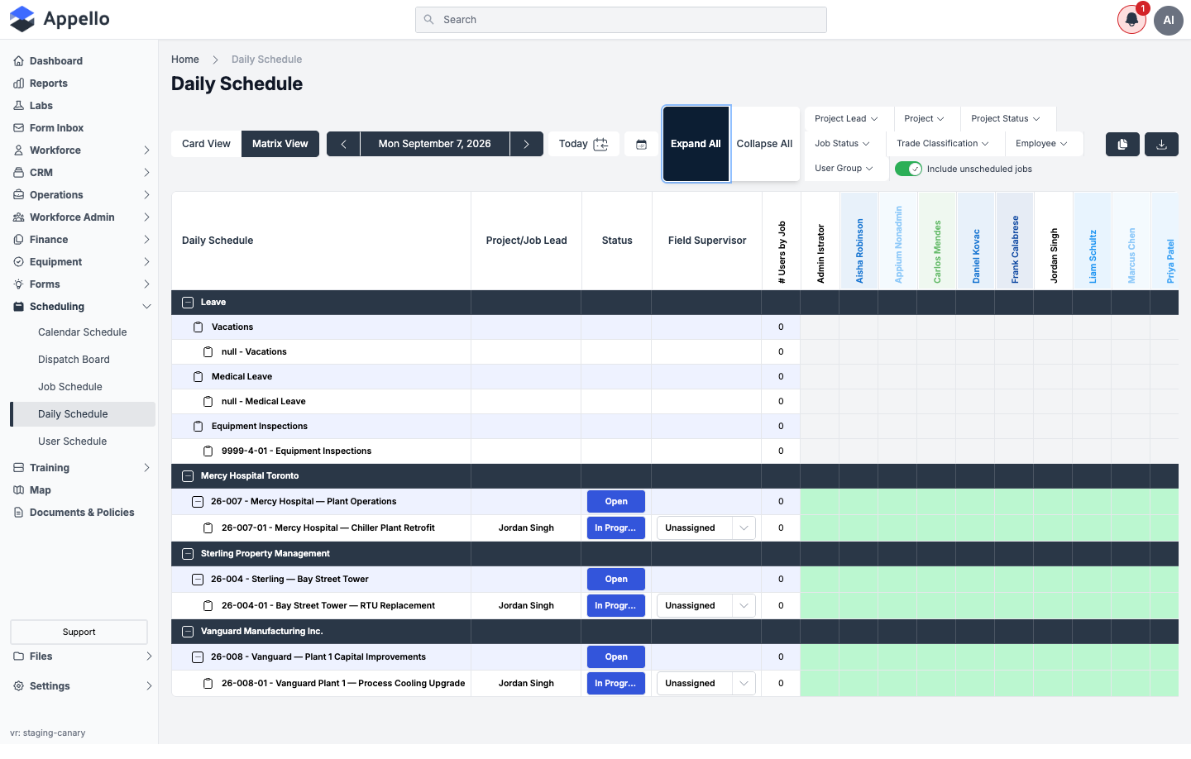This screenshot has height=759, width=1191.
Task: Click the Home breadcrumb link
Action: coord(185,60)
